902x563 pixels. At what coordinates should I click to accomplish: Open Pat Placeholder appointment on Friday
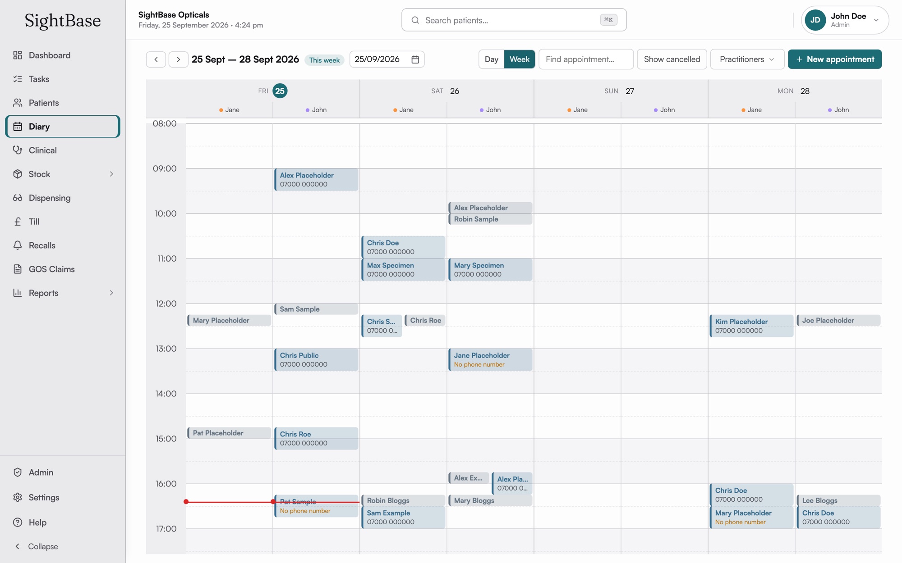(229, 433)
